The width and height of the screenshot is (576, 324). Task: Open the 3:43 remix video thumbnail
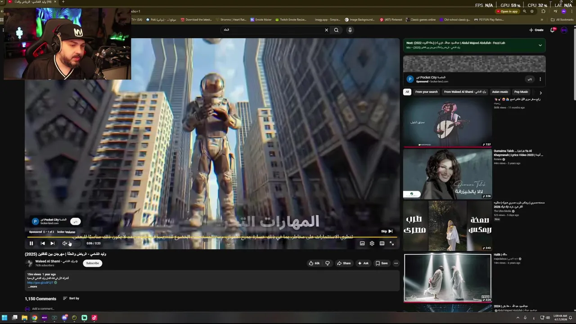coord(447,225)
